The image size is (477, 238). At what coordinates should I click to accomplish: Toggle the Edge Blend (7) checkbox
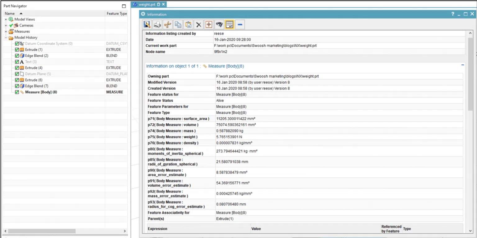point(16,86)
